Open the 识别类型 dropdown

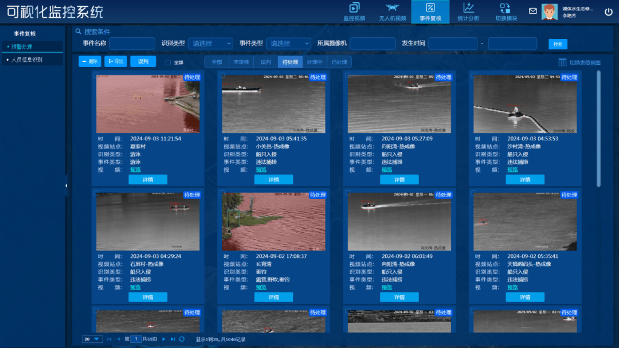point(210,44)
